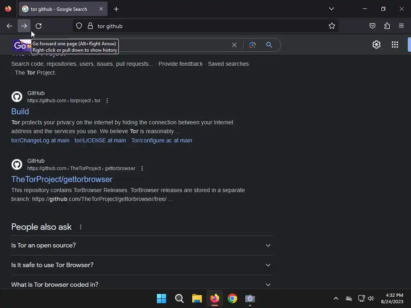
Task: Open People also ask options menu
Action: point(80,227)
